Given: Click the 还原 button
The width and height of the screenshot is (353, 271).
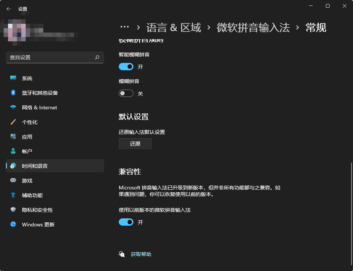Looking at the screenshot, I should [x=135, y=143].
